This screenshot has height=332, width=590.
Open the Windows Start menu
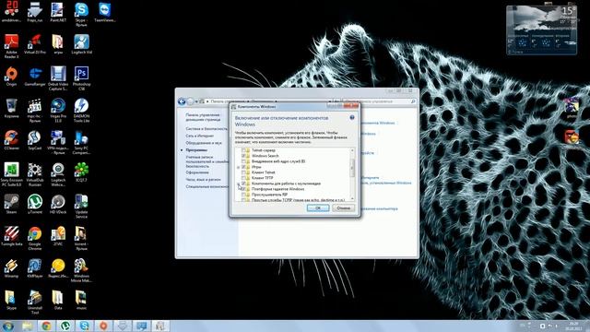click(8, 326)
